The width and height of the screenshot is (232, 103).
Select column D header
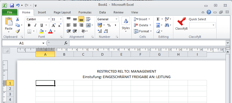coord(102,54)
